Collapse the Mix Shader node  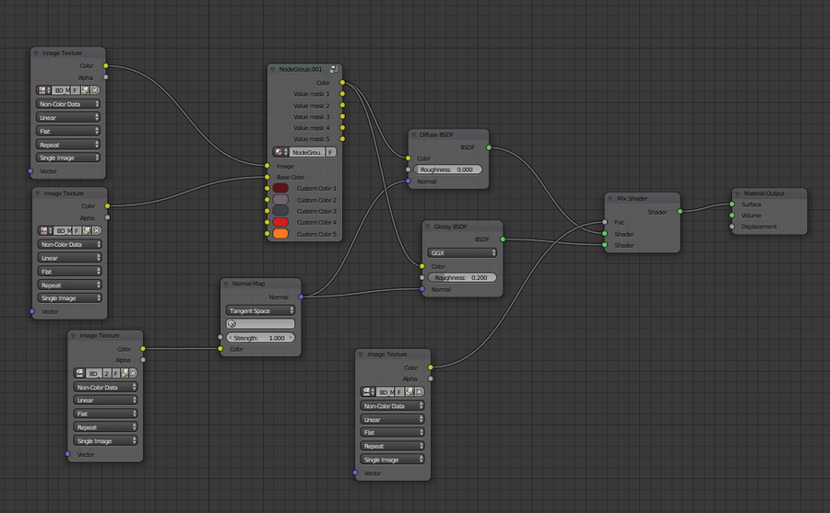610,199
